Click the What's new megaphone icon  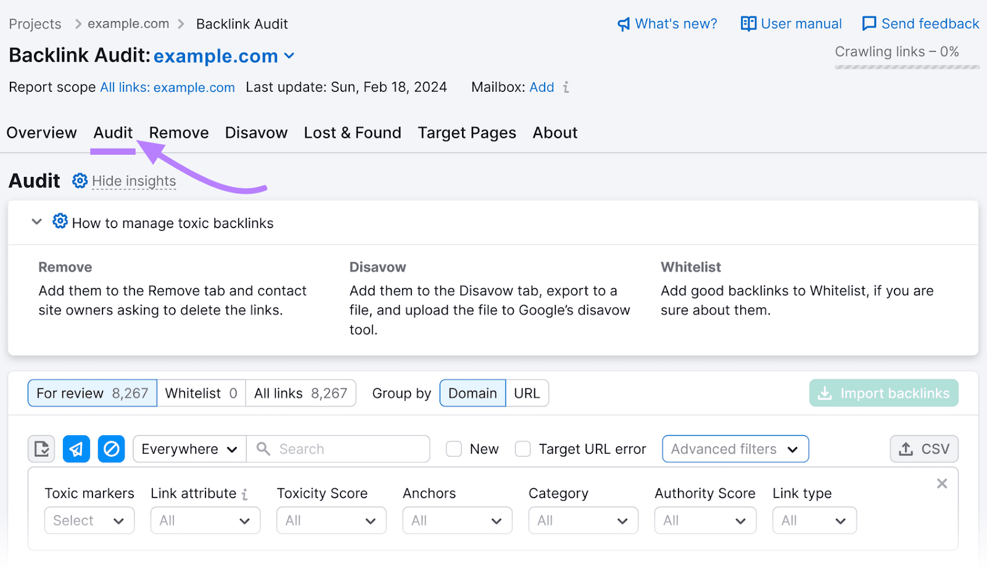coord(624,23)
